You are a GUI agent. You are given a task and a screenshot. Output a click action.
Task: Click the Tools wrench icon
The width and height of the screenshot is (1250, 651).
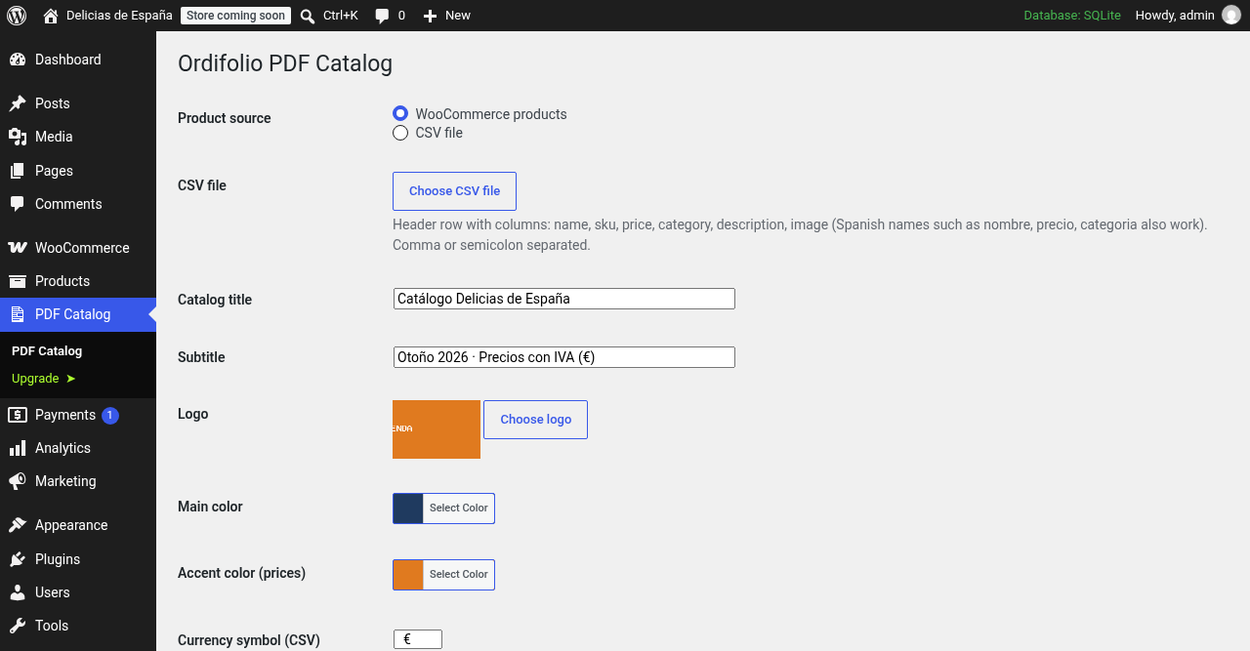18,626
